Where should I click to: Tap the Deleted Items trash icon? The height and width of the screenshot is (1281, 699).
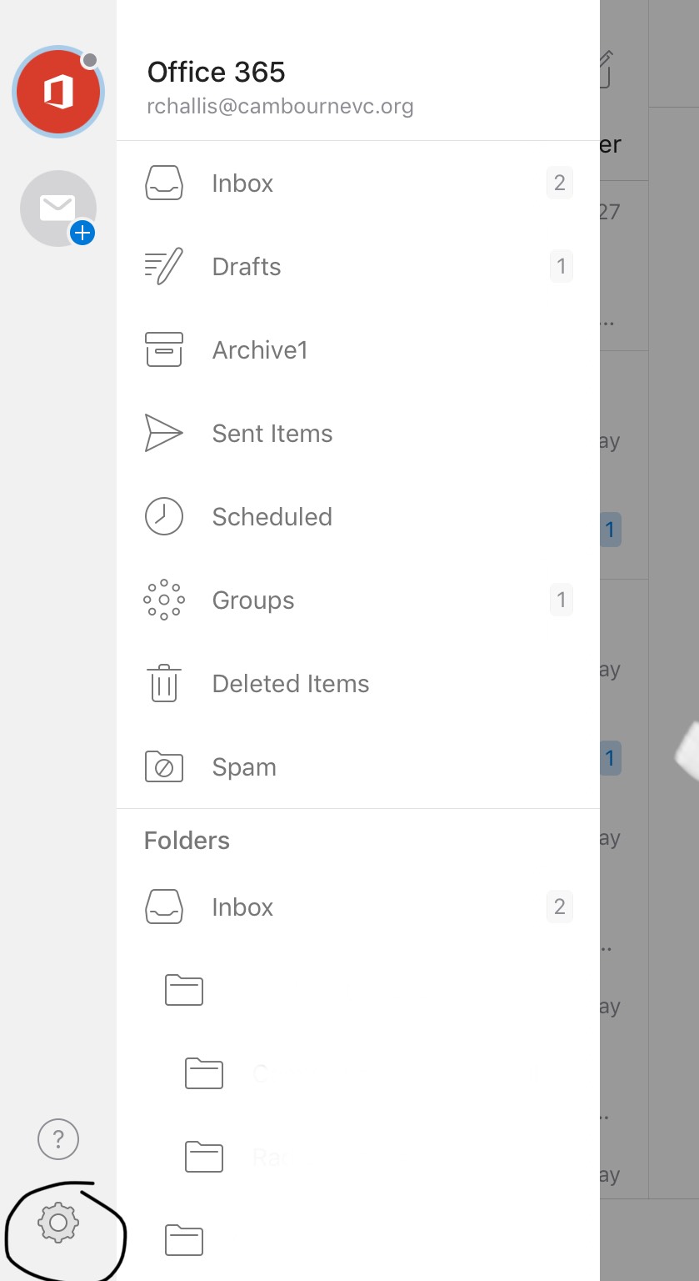tap(164, 683)
